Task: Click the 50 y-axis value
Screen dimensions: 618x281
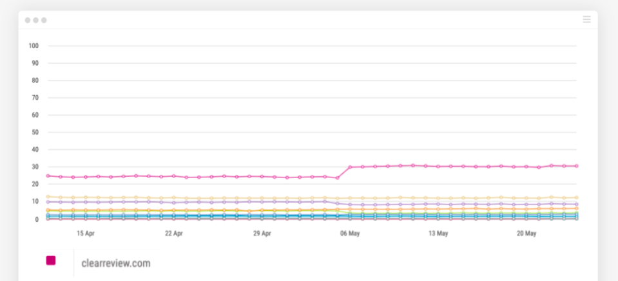Action: pos(35,132)
